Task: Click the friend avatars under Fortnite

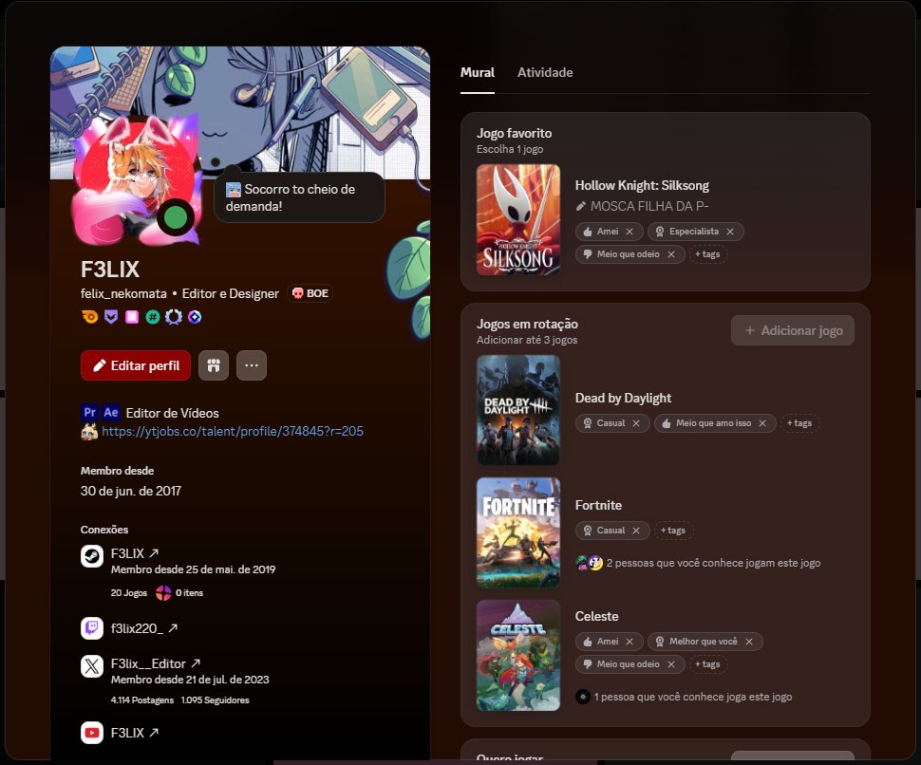Action: [589, 563]
